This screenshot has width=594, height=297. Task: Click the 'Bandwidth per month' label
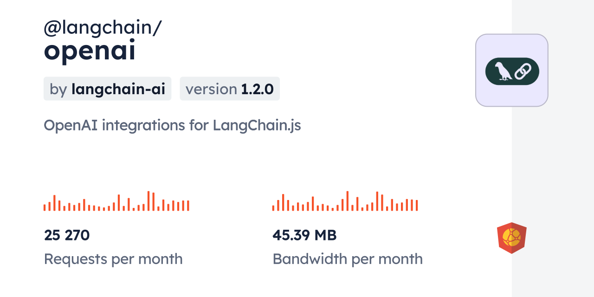click(348, 259)
